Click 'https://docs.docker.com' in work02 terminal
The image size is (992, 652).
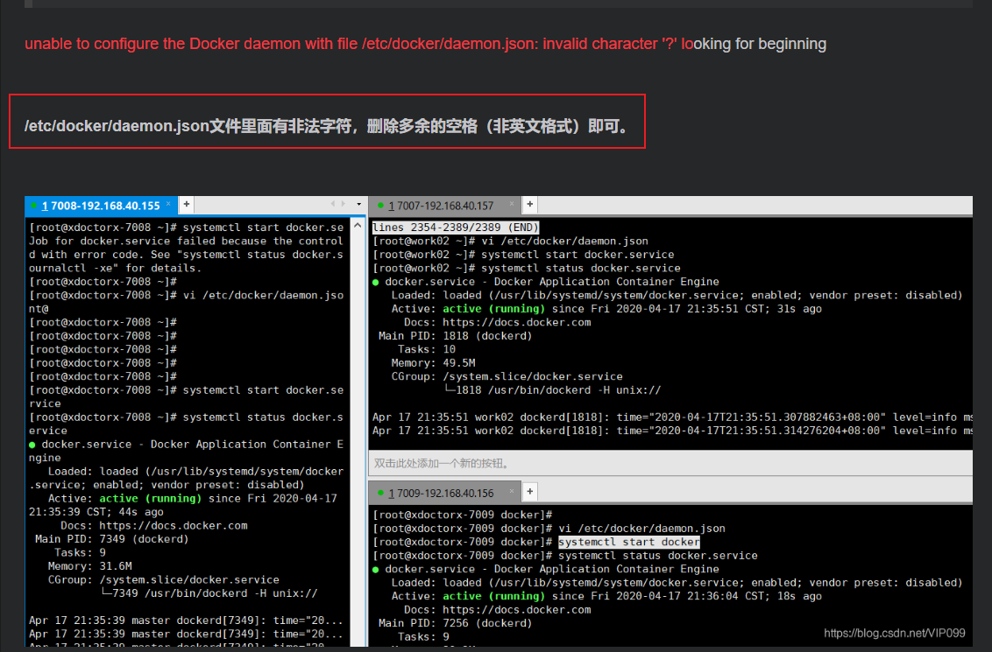click(x=517, y=322)
